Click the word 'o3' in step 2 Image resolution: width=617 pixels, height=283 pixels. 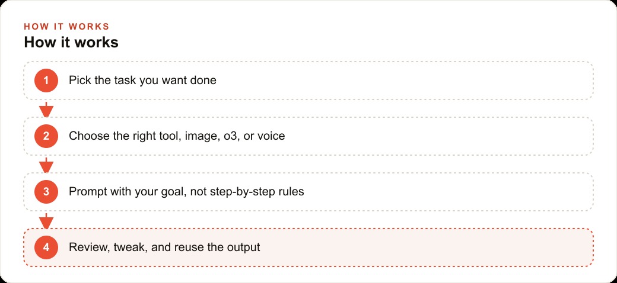point(228,136)
